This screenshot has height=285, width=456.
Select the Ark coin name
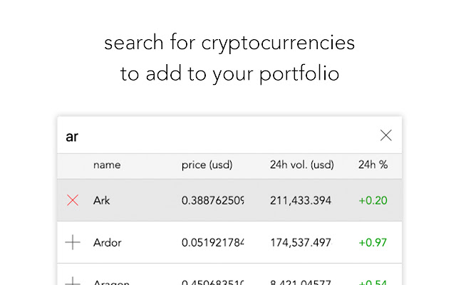point(102,200)
